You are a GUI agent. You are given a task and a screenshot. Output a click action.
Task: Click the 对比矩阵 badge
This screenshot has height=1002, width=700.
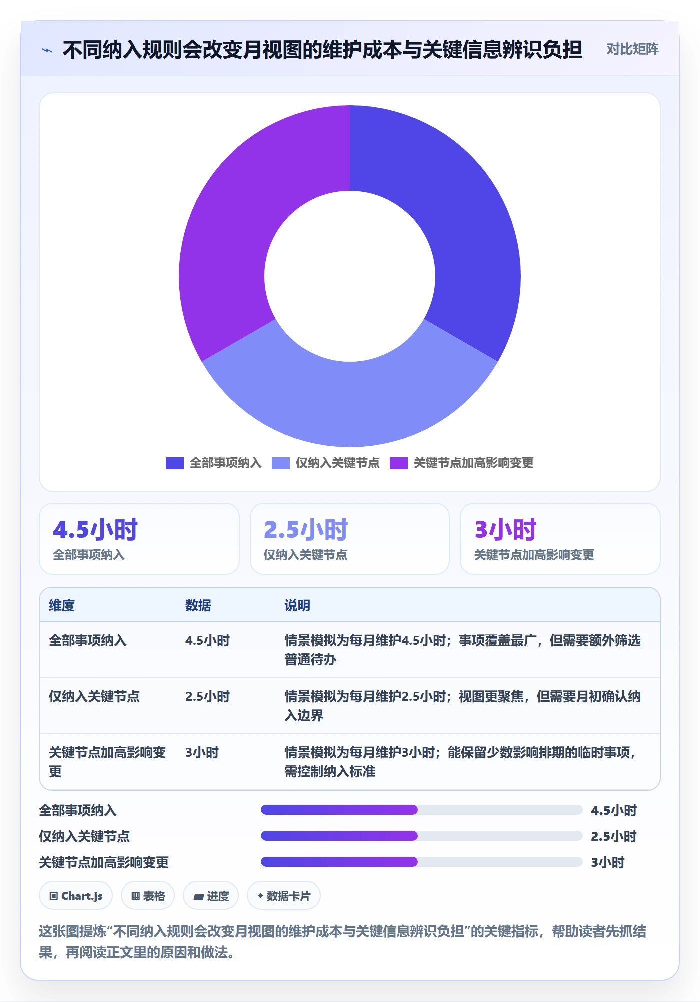click(632, 49)
